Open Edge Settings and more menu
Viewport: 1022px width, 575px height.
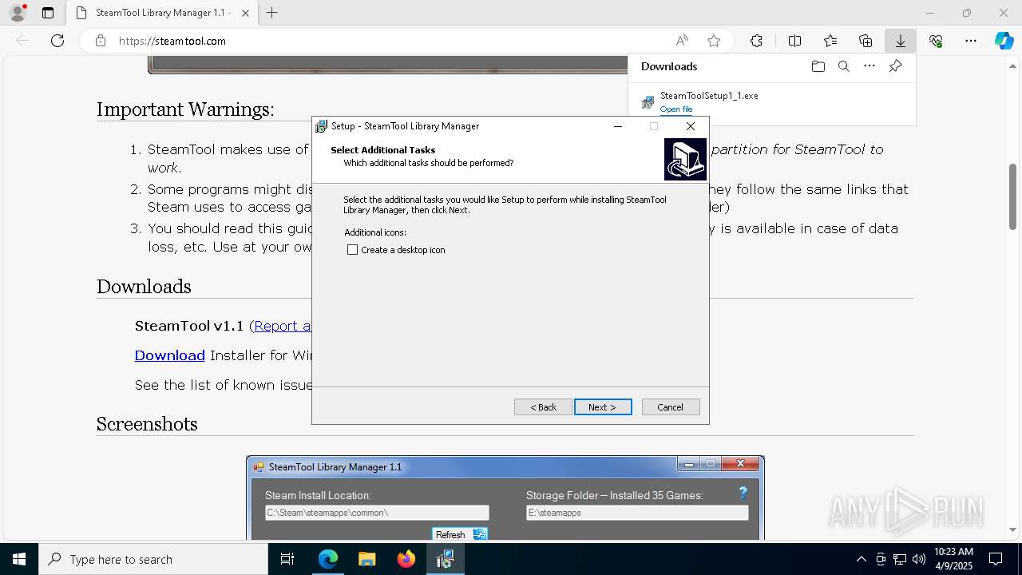(971, 41)
